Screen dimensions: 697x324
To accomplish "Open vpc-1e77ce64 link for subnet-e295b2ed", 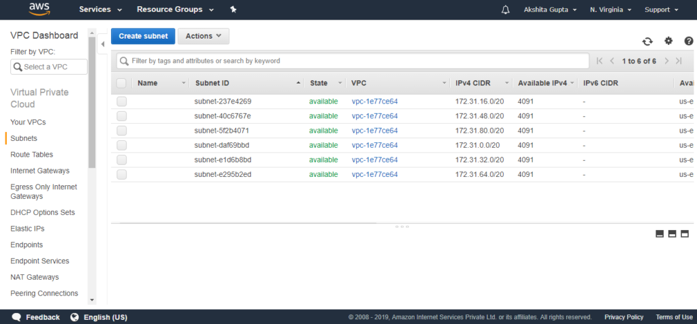I will [x=375, y=174].
